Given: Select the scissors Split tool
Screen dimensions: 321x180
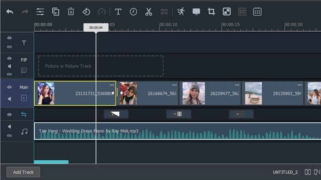Looking at the screenshot, I should click(149, 11).
